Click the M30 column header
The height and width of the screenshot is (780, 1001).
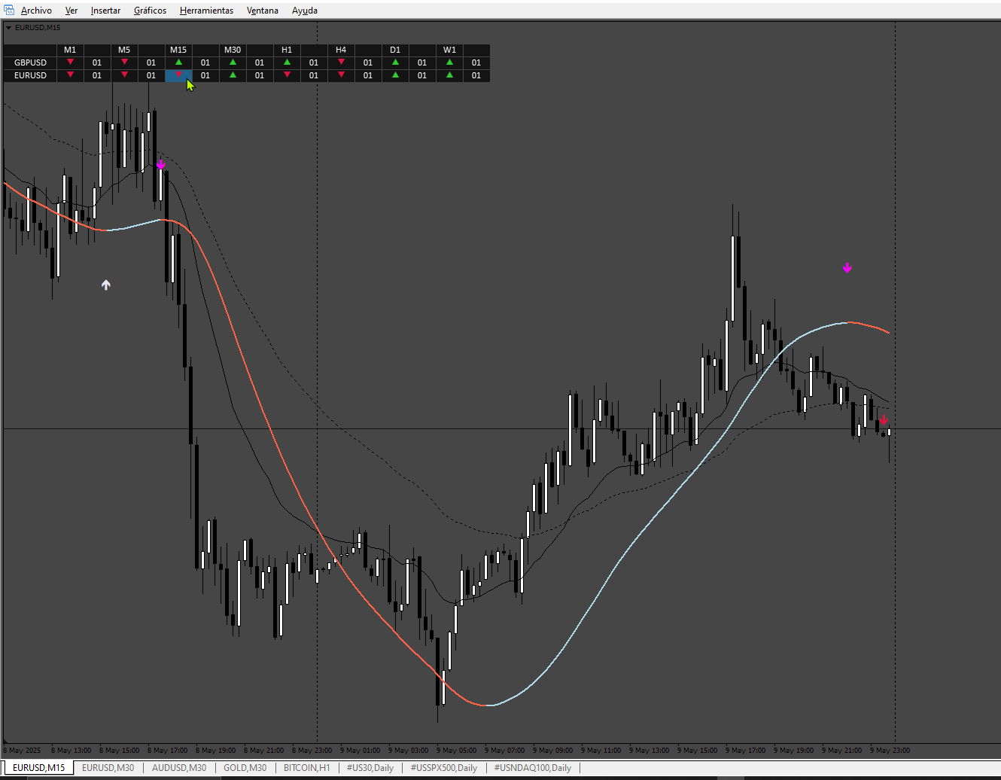pos(233,50)
